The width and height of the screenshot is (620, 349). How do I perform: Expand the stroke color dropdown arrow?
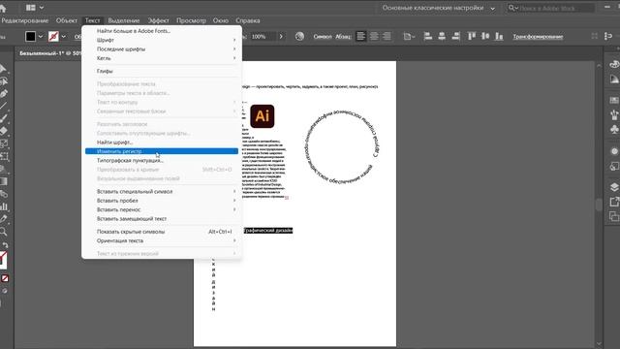(63, 37)
